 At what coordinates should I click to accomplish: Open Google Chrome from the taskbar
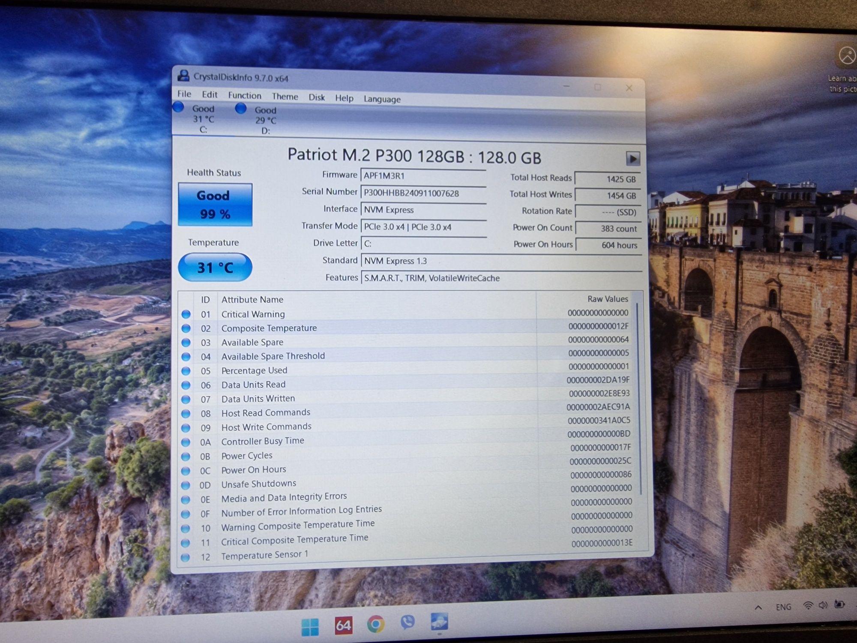[376, 624]
